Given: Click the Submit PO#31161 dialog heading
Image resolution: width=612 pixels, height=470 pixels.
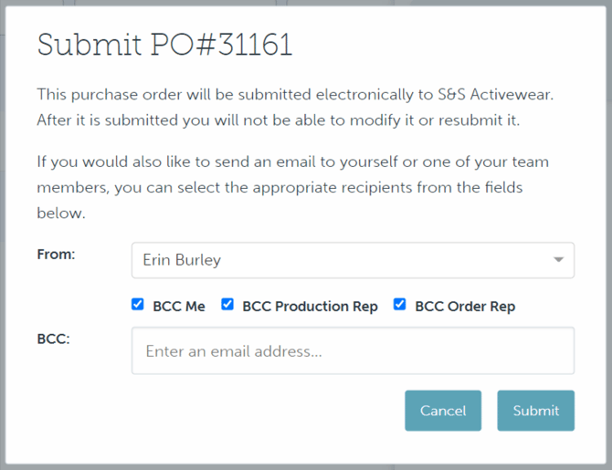Looking at the screenshot, I should (164, 45).
